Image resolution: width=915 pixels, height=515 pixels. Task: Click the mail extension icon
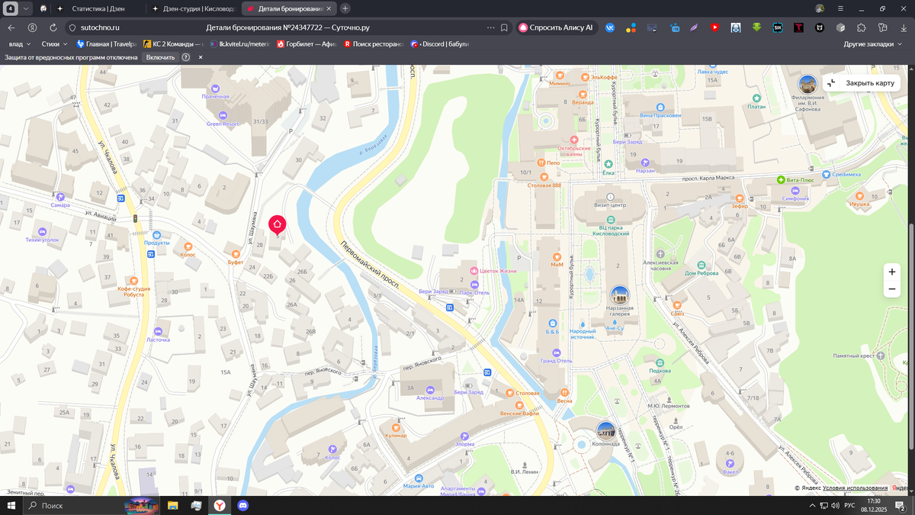[x=652, y=27]
